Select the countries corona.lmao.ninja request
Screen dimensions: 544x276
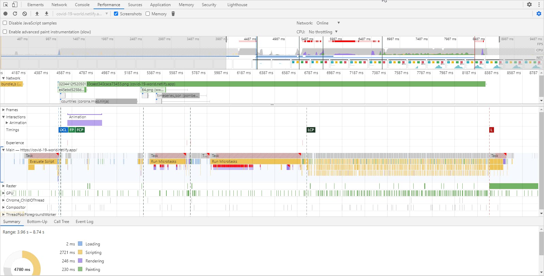99,101
